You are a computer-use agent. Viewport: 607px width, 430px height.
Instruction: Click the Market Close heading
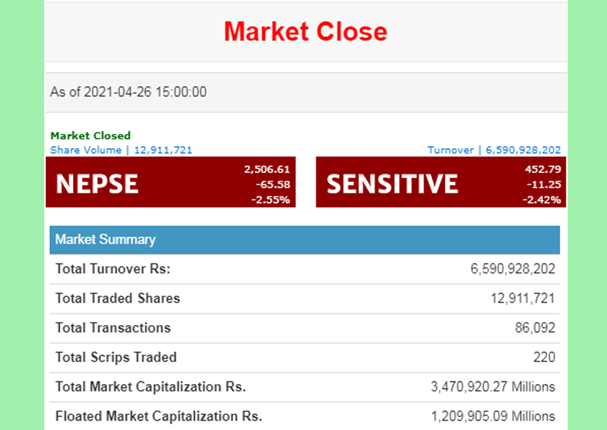[x=305, y=31]
